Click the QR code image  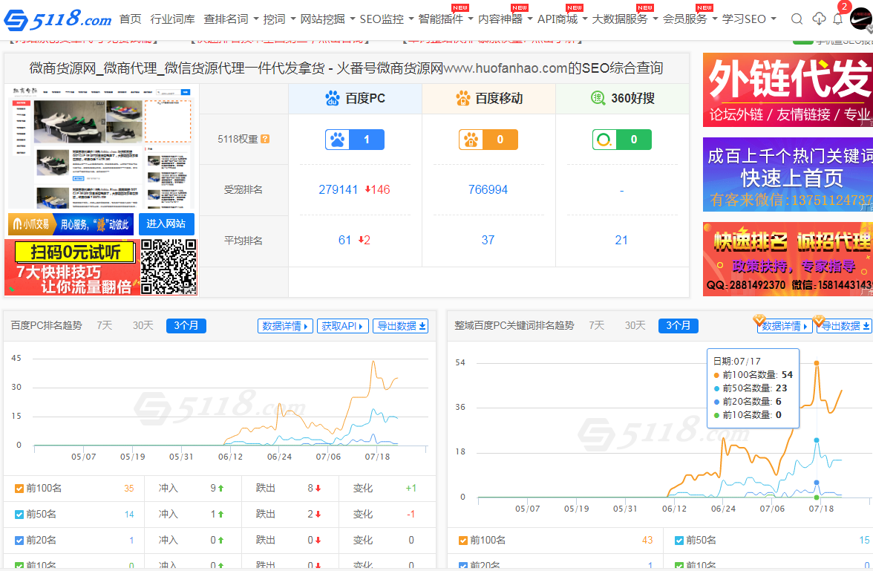(169, 267)
